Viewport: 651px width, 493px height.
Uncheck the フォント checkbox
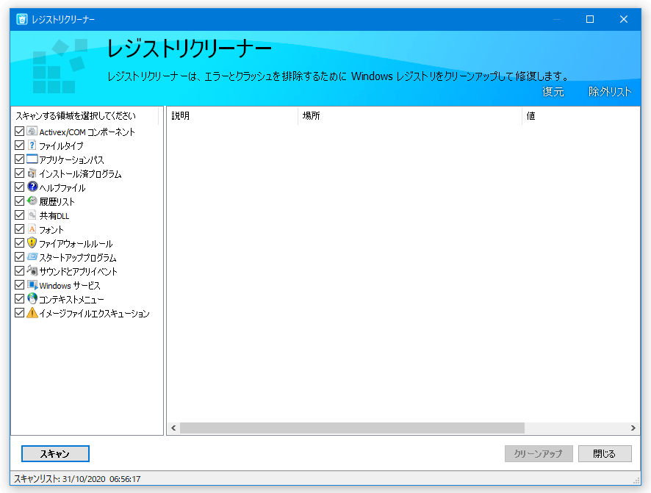coord(19,228)
